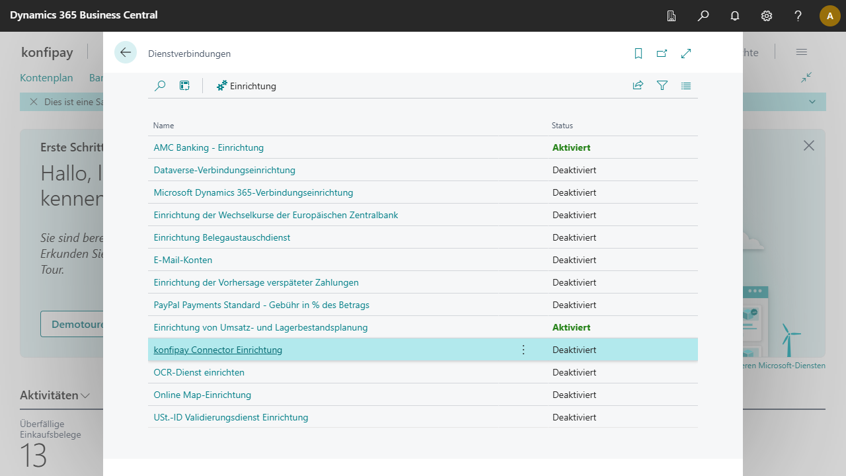
Task: Switch list view layout icon
Action: [686, 86]
